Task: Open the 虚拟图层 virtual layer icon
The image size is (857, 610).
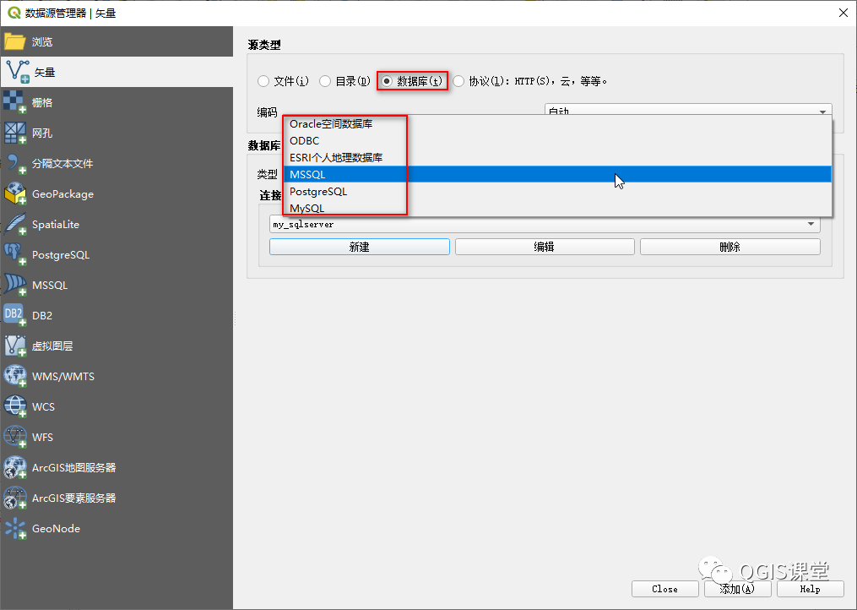Action: click(14, 346)
